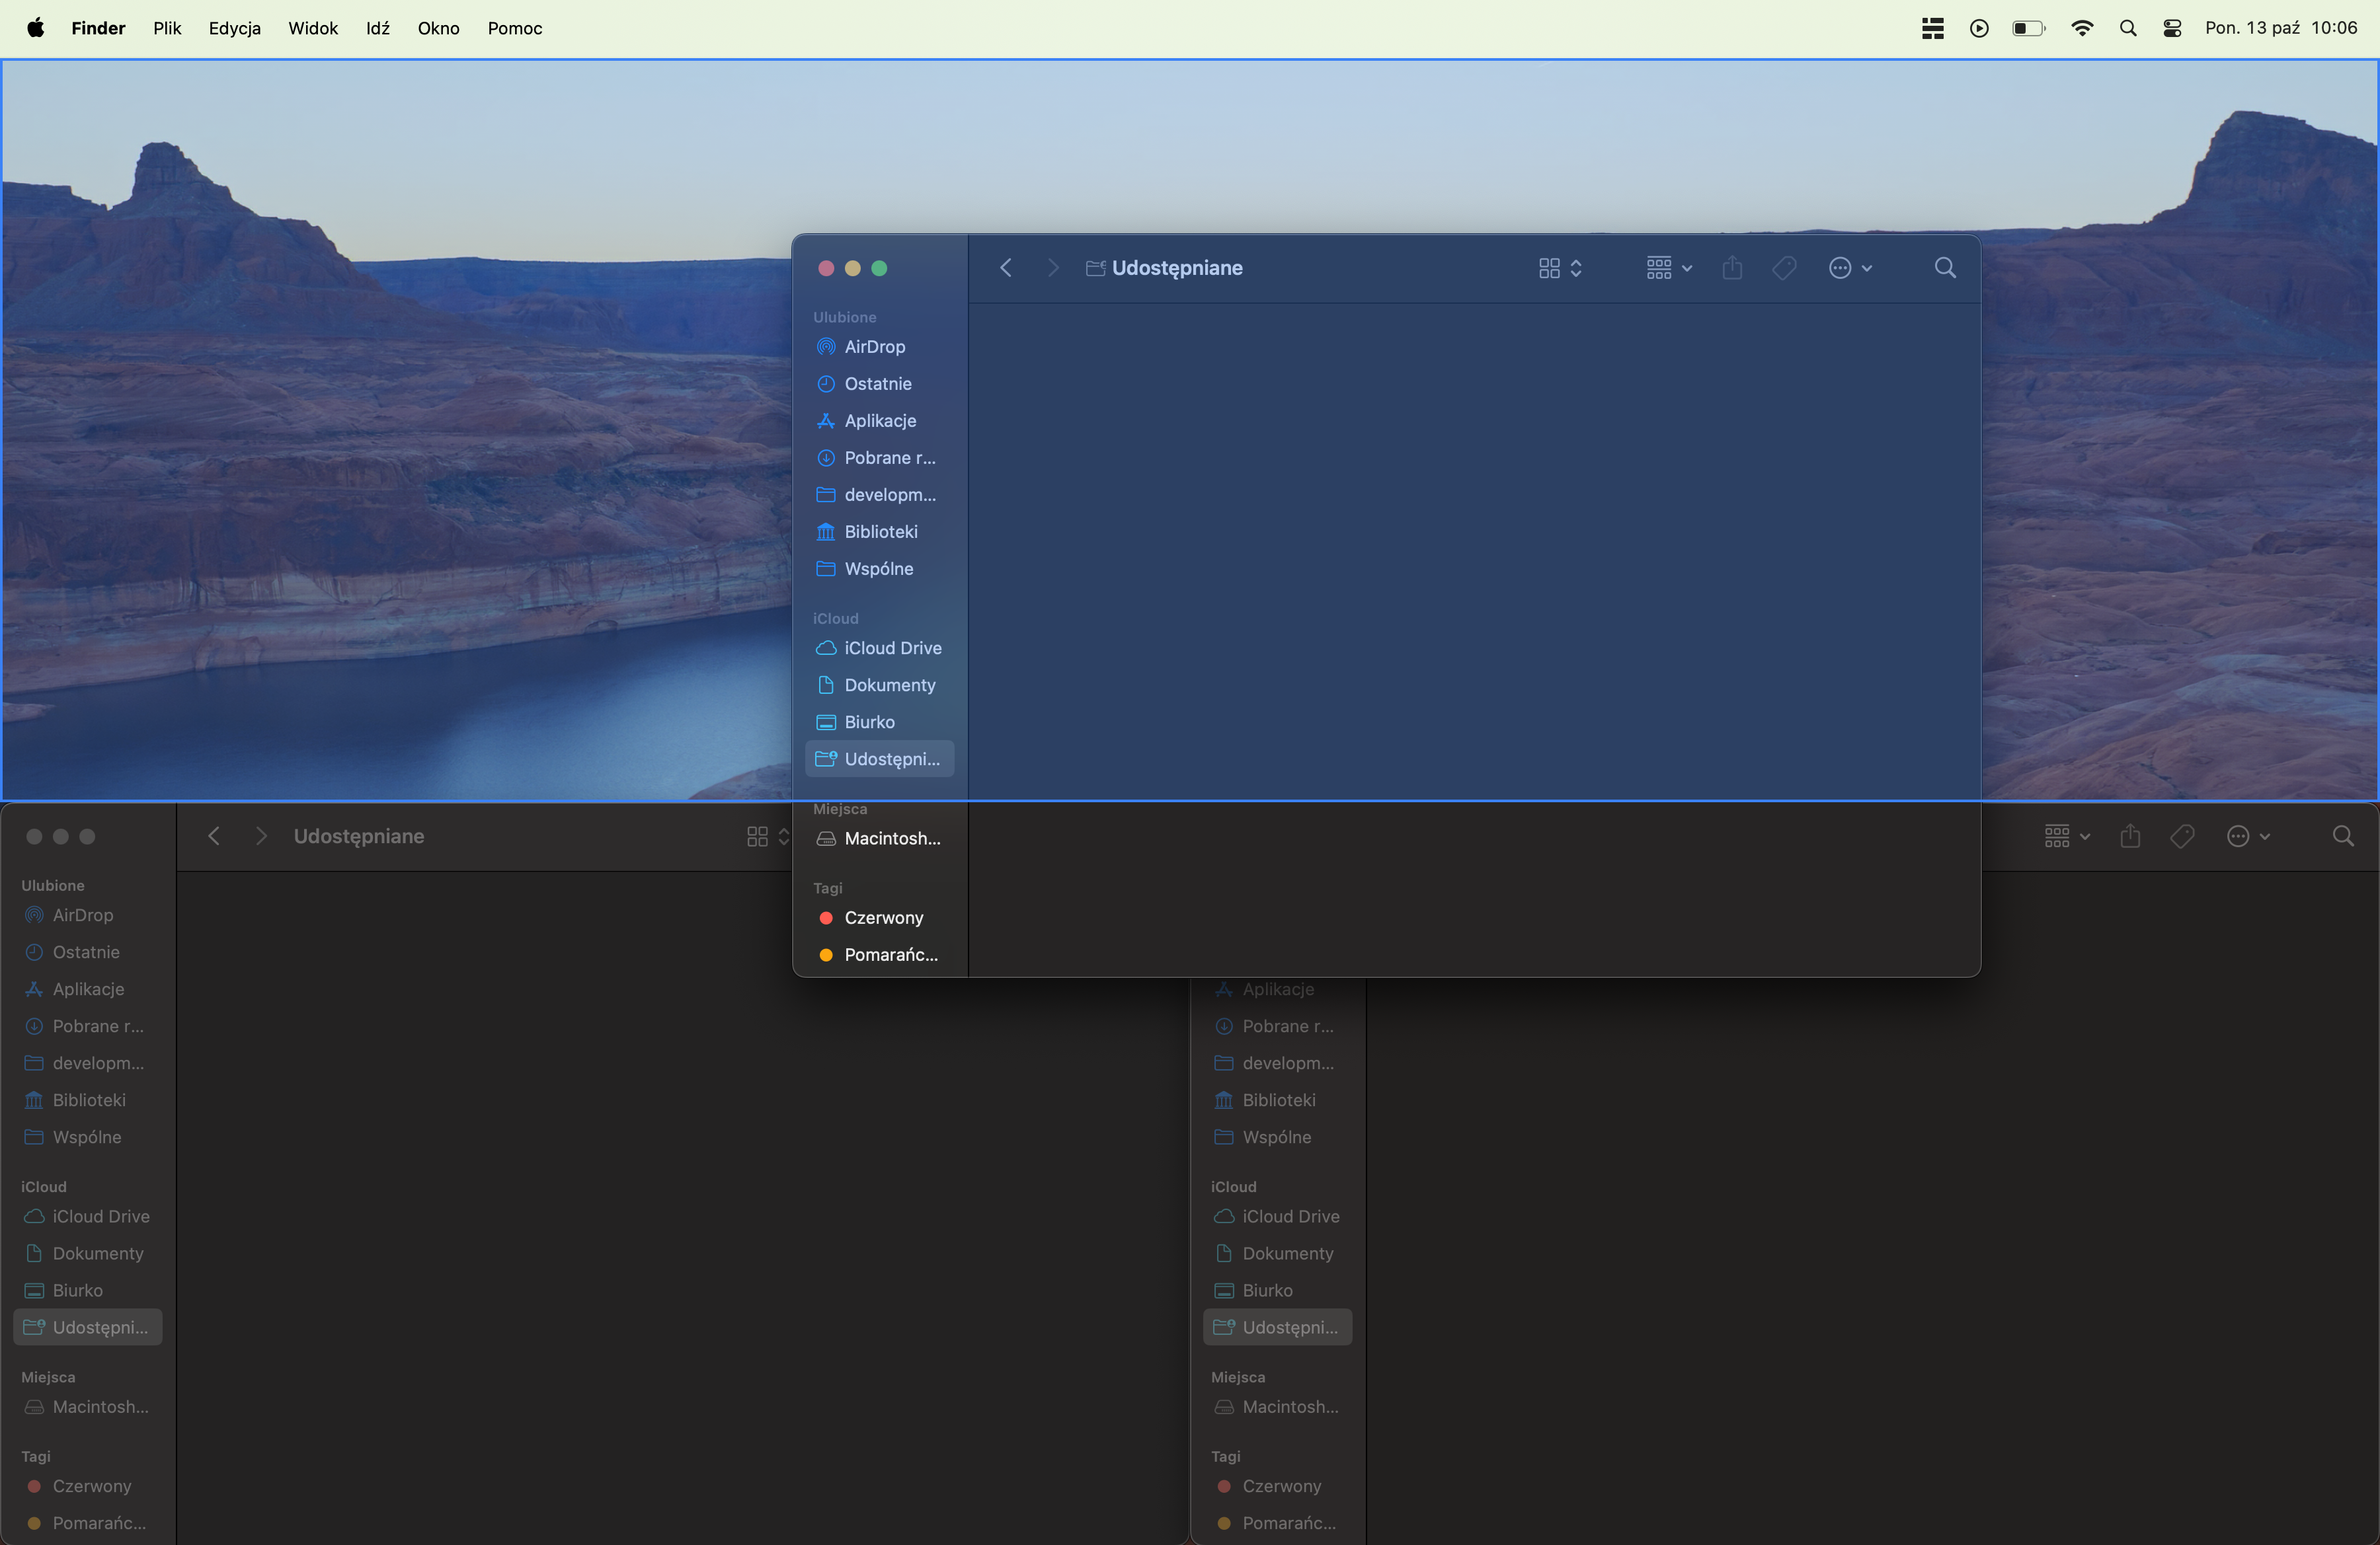Navigate back using the back arrow
Image resolution: width=2380 pixels, height=1545 pixels.
coord(1005,268)
